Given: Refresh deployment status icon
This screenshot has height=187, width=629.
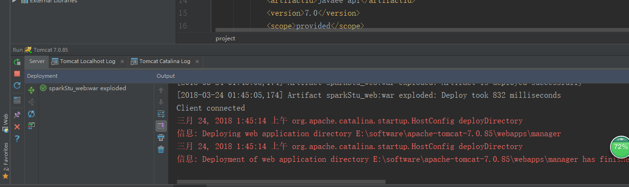Looking at the screenshot, I should tap(31, 114).
